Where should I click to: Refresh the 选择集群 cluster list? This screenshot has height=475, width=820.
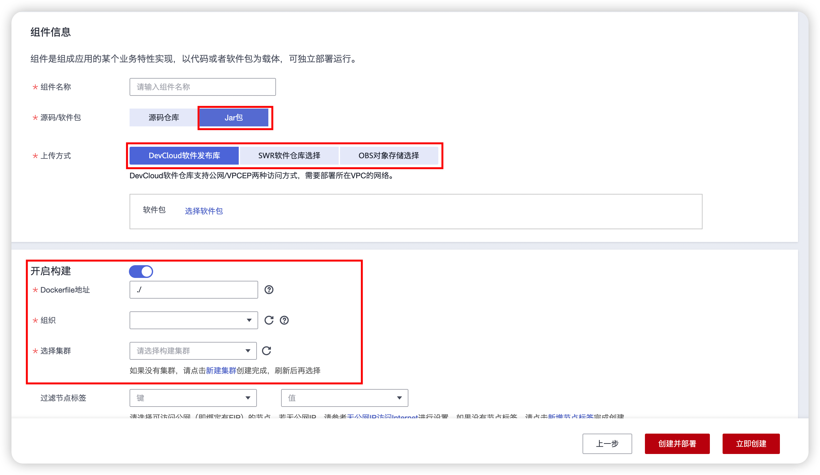266,351
